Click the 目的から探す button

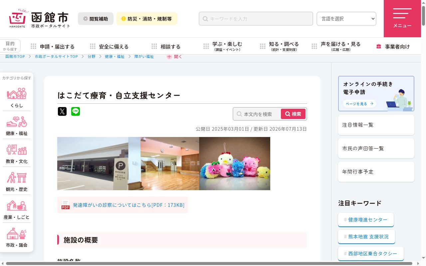10,46
